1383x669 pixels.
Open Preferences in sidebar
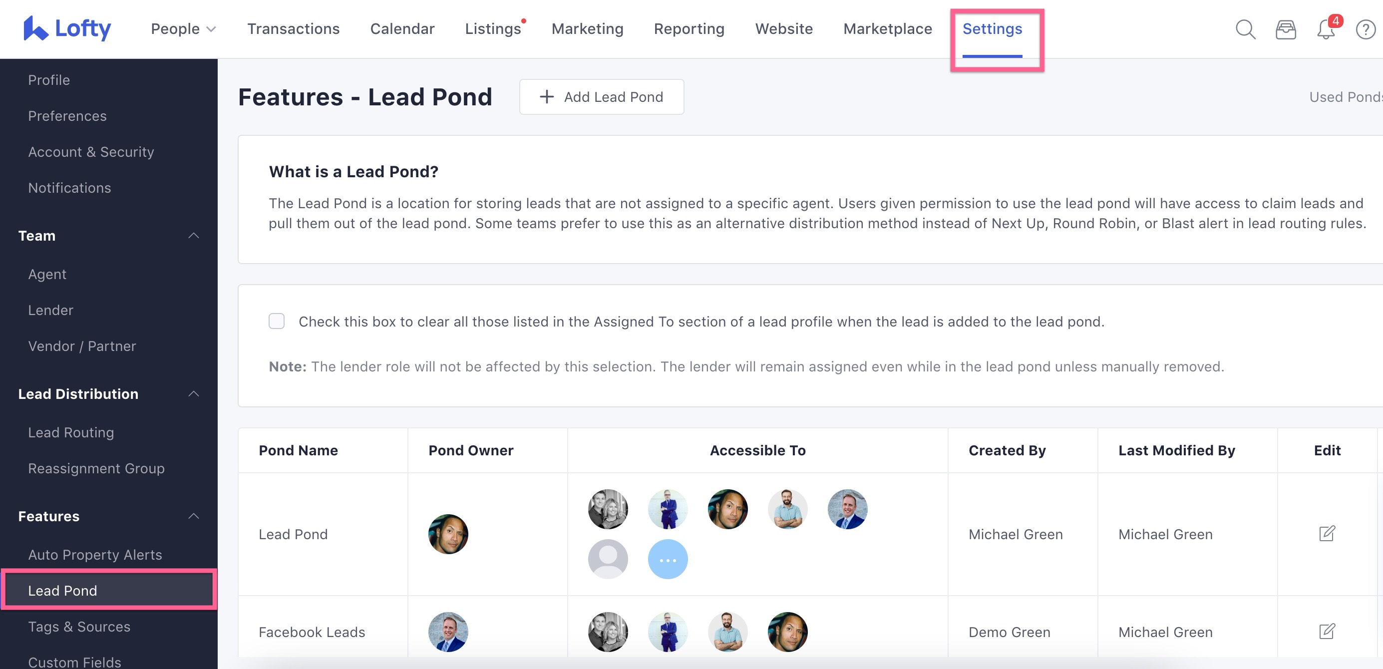click(67, 116)
